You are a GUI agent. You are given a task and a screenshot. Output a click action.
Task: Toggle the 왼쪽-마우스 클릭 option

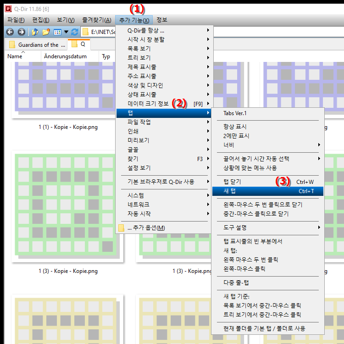point(268,269)
